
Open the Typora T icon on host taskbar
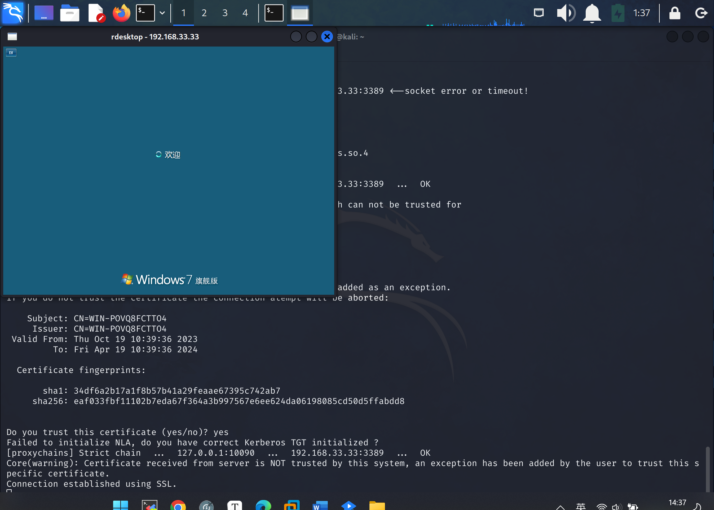[235, 505]
